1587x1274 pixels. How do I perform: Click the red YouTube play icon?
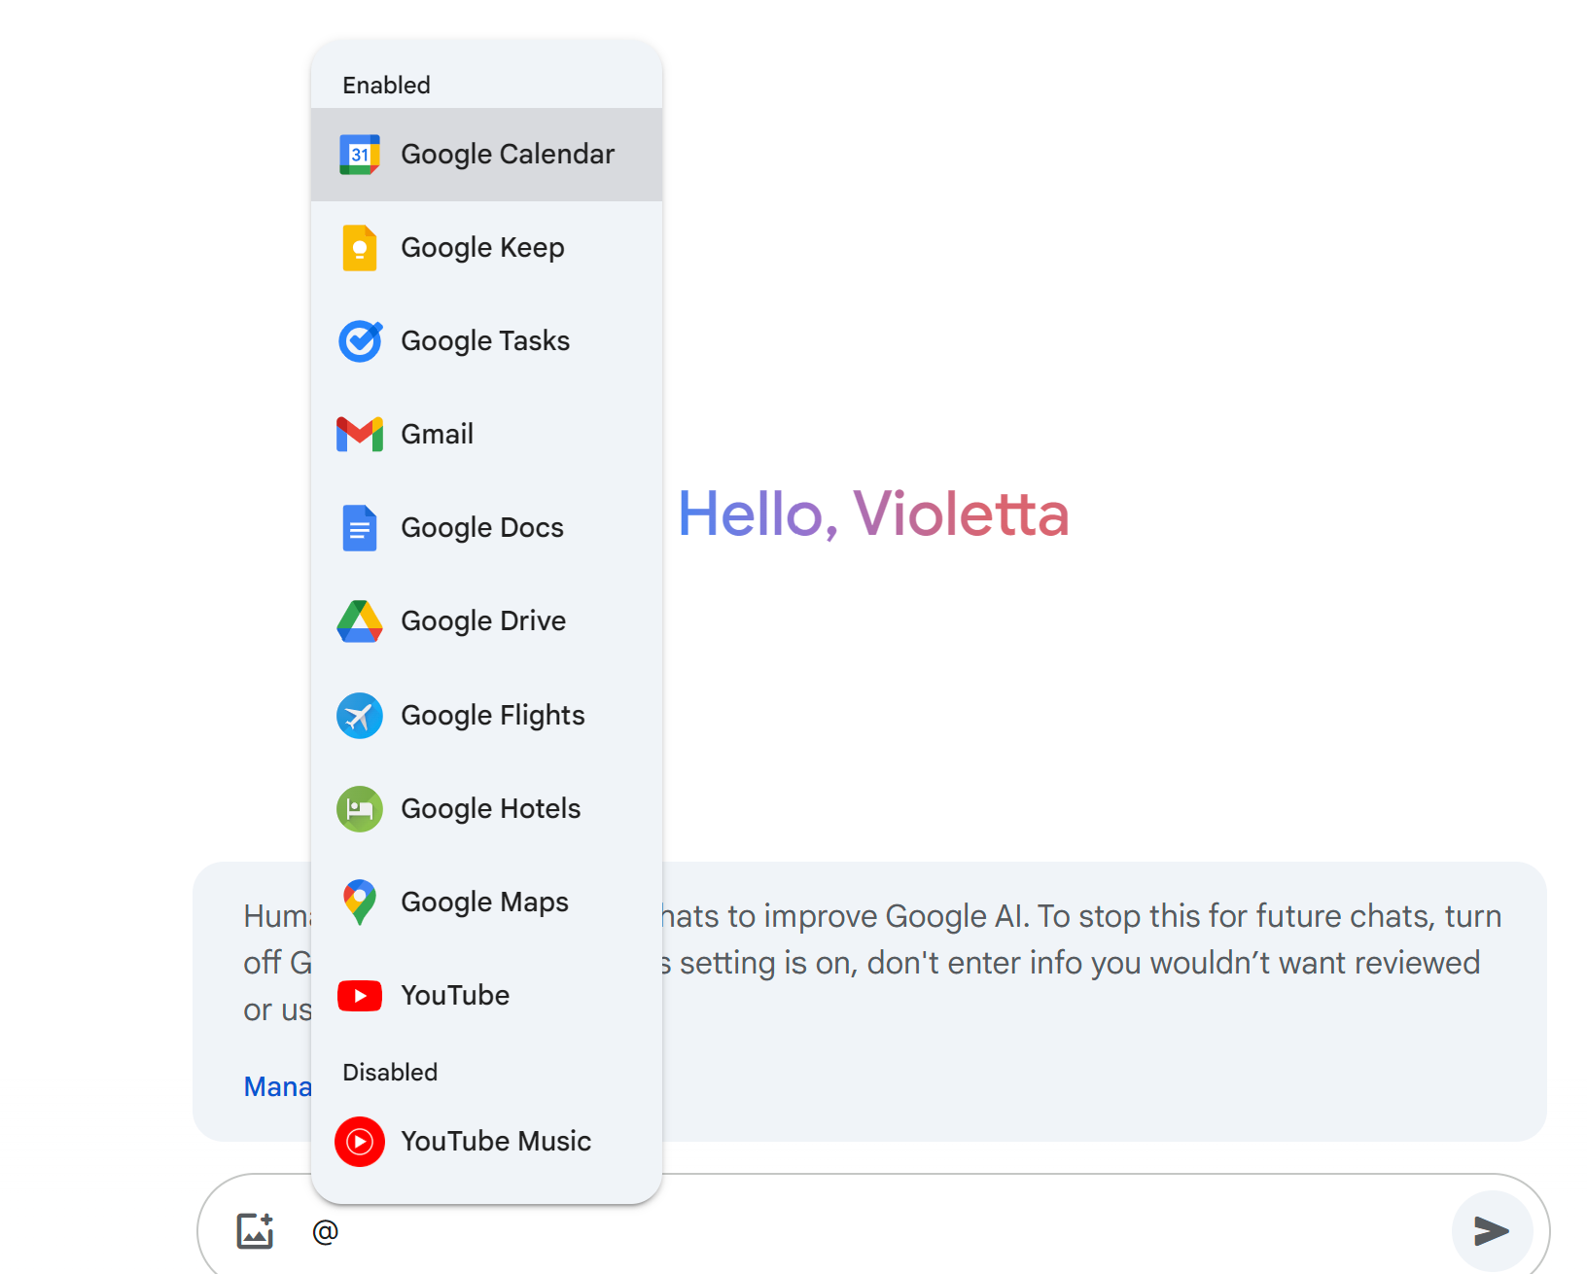(x=360, y=996)
